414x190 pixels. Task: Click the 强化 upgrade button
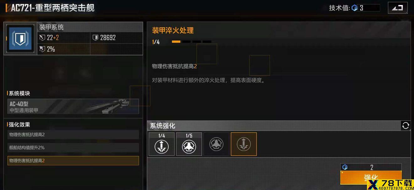[371, 178]
